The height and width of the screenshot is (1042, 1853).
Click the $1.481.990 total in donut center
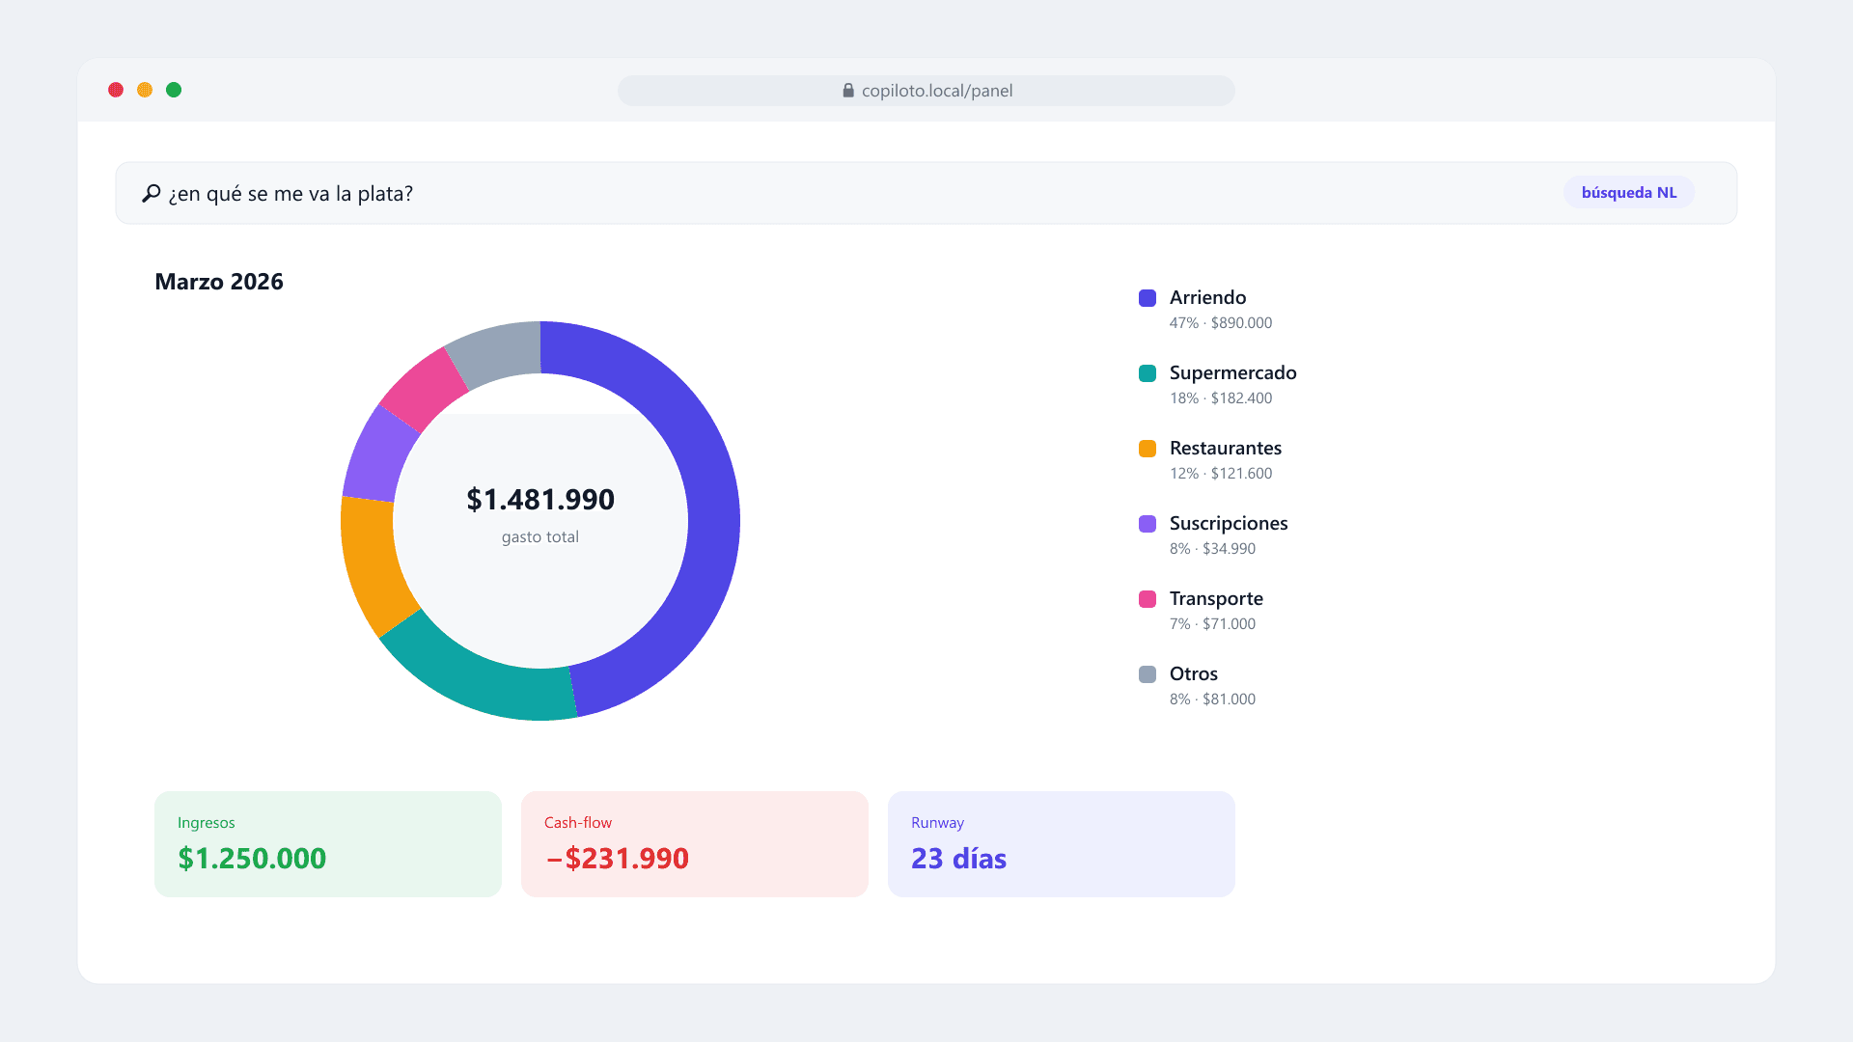[x=540, y=500]
